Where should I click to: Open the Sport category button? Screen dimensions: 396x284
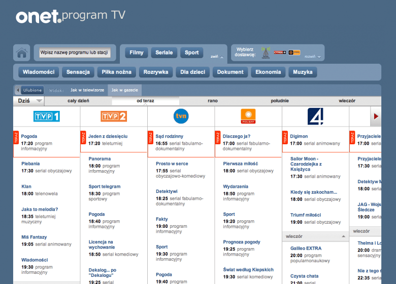pyautogui.click(x=192, y=53)
